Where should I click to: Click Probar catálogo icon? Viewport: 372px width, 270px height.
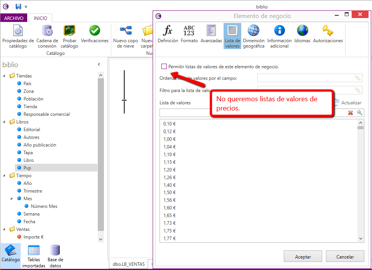pyautogui.click(x=69, y=31)
